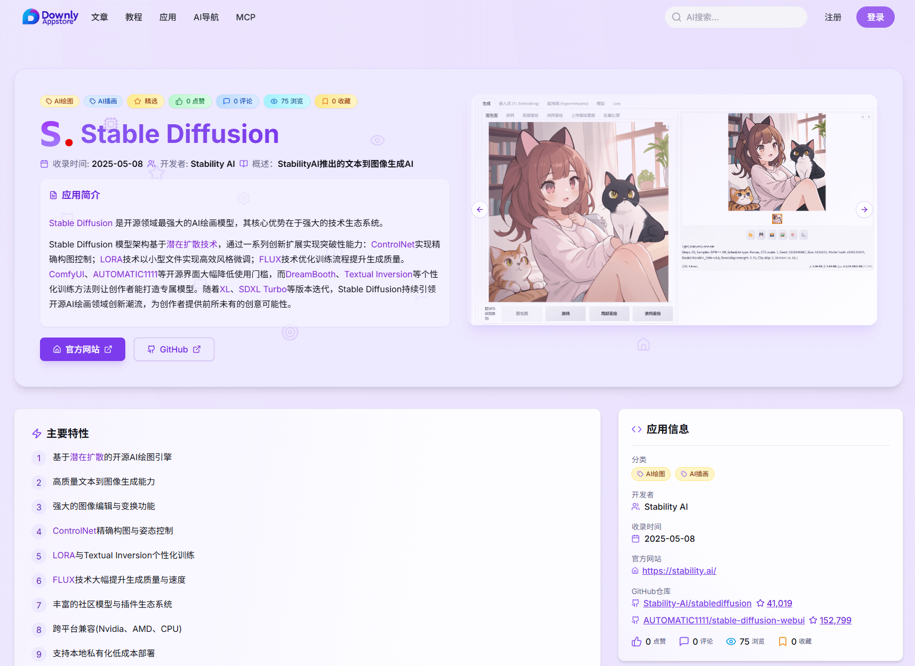
Task: Click the ControlNet link in feature 4
Action: [x=75, y=531]
